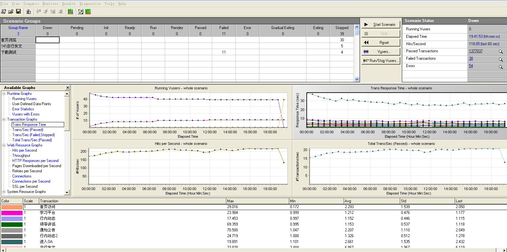This screenshot has width=507, height=252.
Task: Click the last graph toolbar icon
Action: 88,12
